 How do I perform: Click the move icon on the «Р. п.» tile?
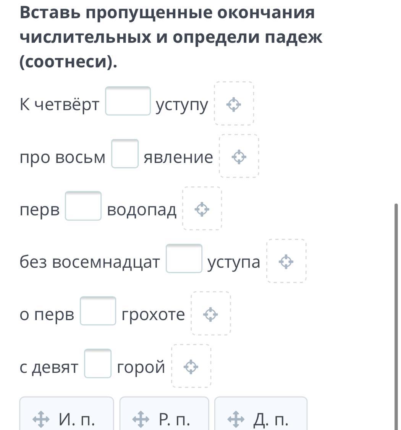point(141,419)
